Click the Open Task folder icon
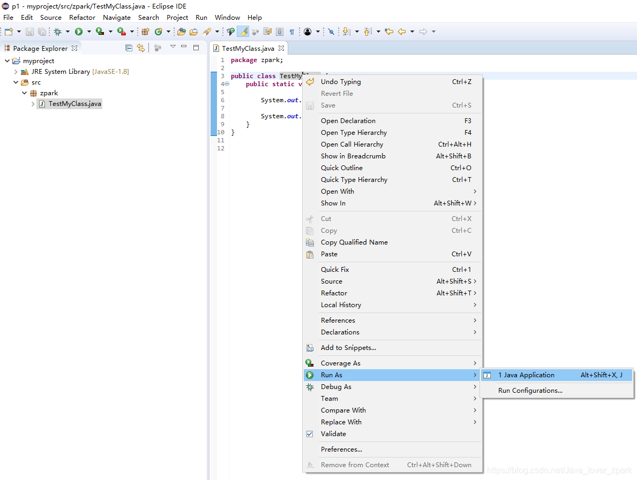637x480 pixels. point(193,32)
